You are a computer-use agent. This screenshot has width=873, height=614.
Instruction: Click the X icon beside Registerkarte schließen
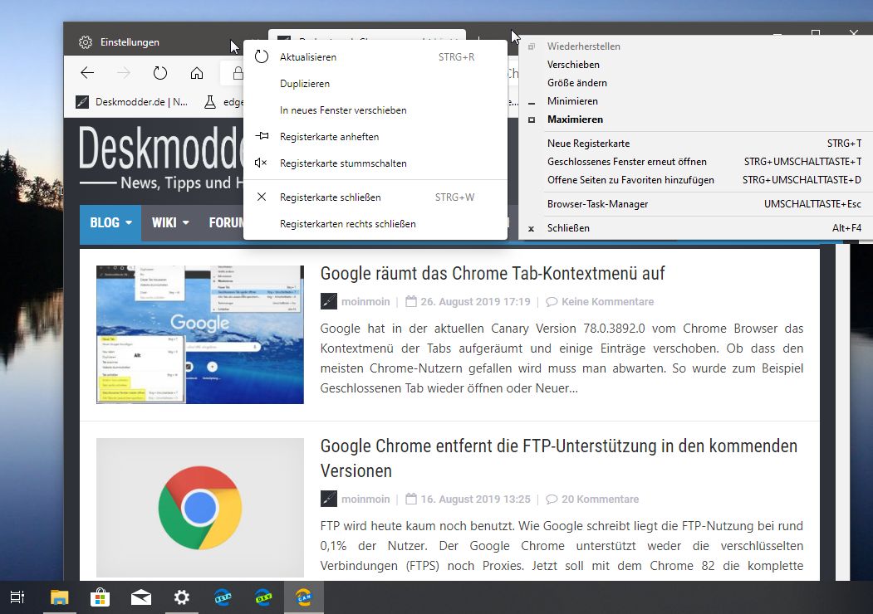261,197
